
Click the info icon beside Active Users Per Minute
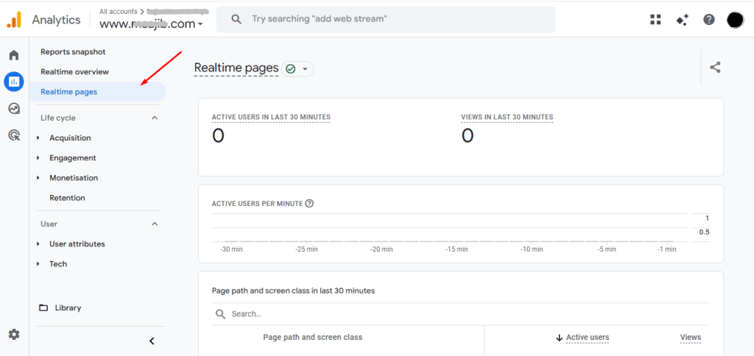click(x=309, y=204)
